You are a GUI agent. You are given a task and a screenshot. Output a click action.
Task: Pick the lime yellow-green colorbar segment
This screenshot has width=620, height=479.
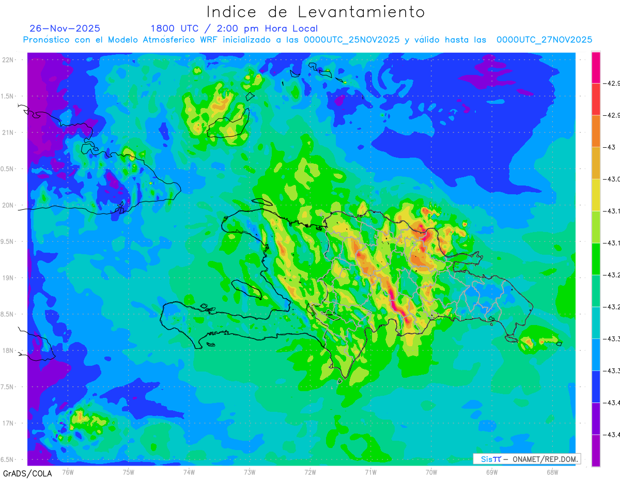596,227
